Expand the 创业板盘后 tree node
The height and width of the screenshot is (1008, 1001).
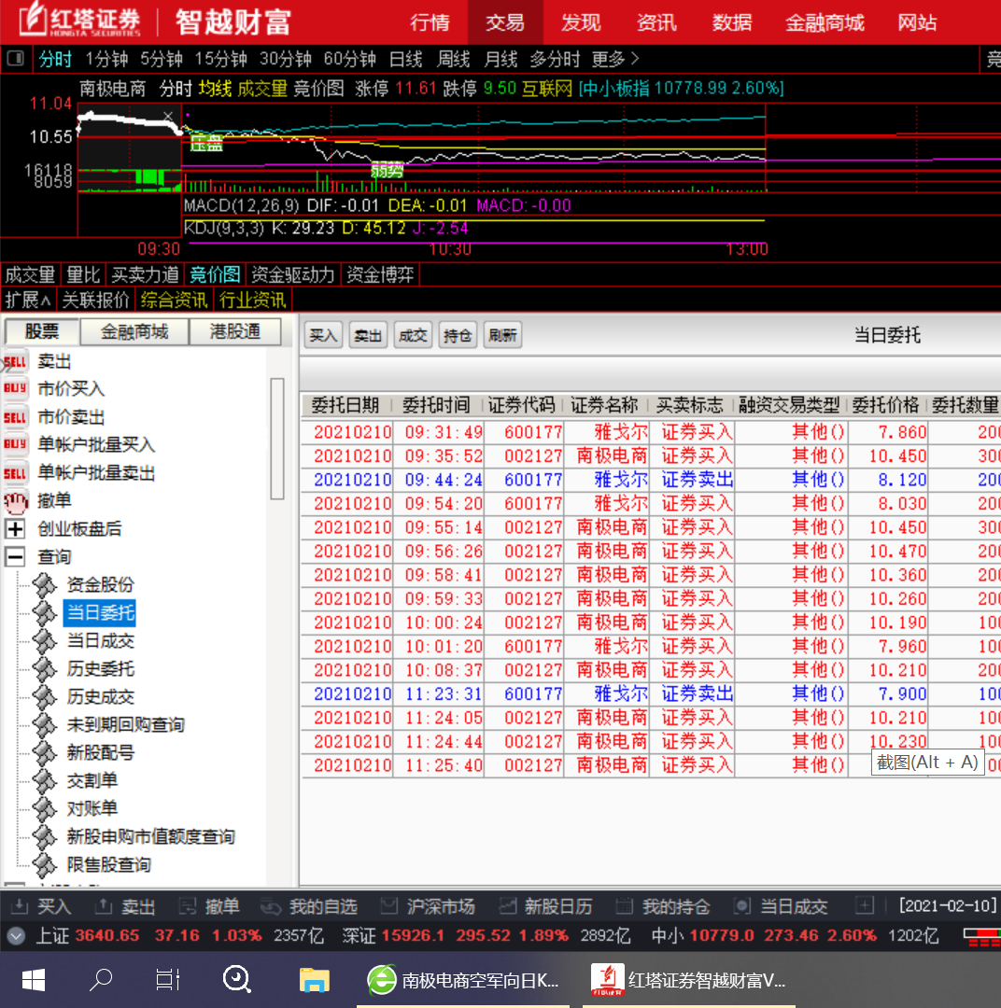click(15, 529)
